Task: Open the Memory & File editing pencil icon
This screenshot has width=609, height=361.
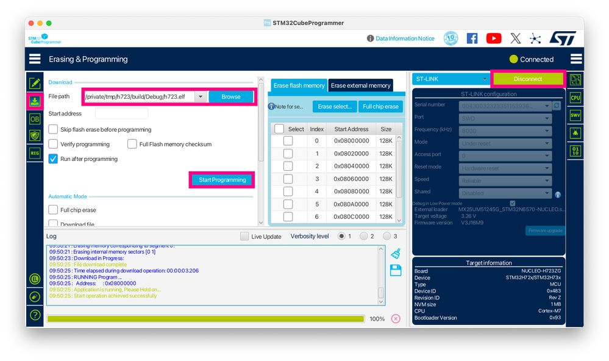Action: 35,83
